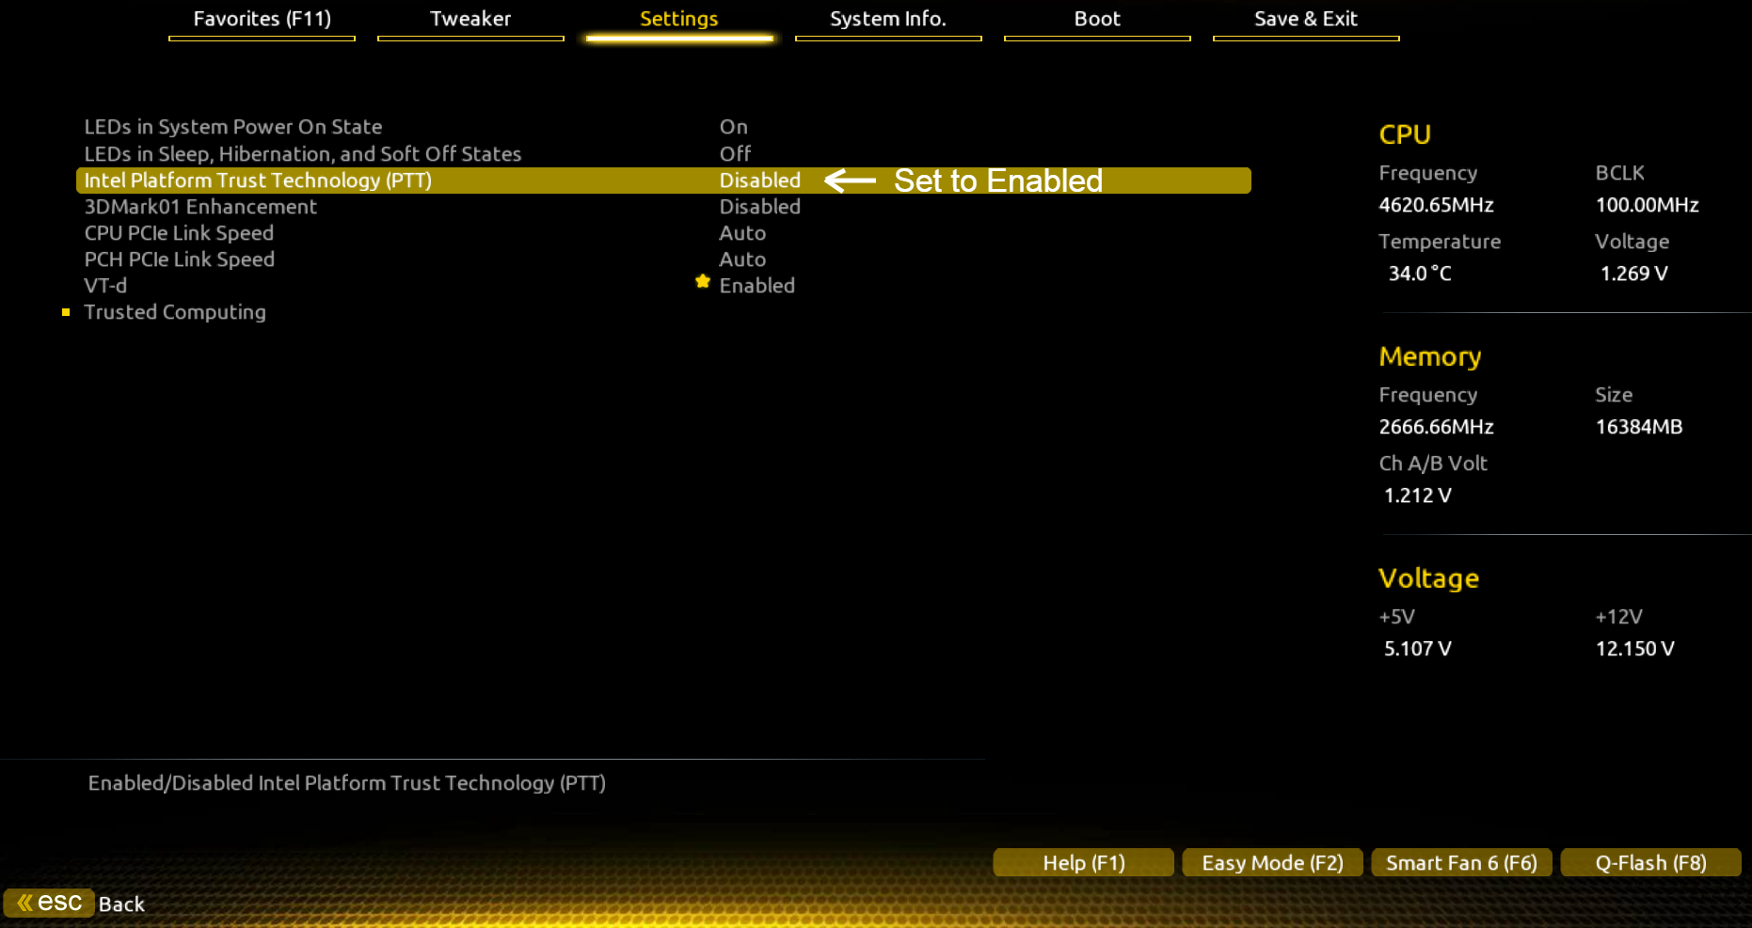Viewport: 1752px width, 928px height.
Task: Go to the System Info. tab
Action: tap(887, 20)
